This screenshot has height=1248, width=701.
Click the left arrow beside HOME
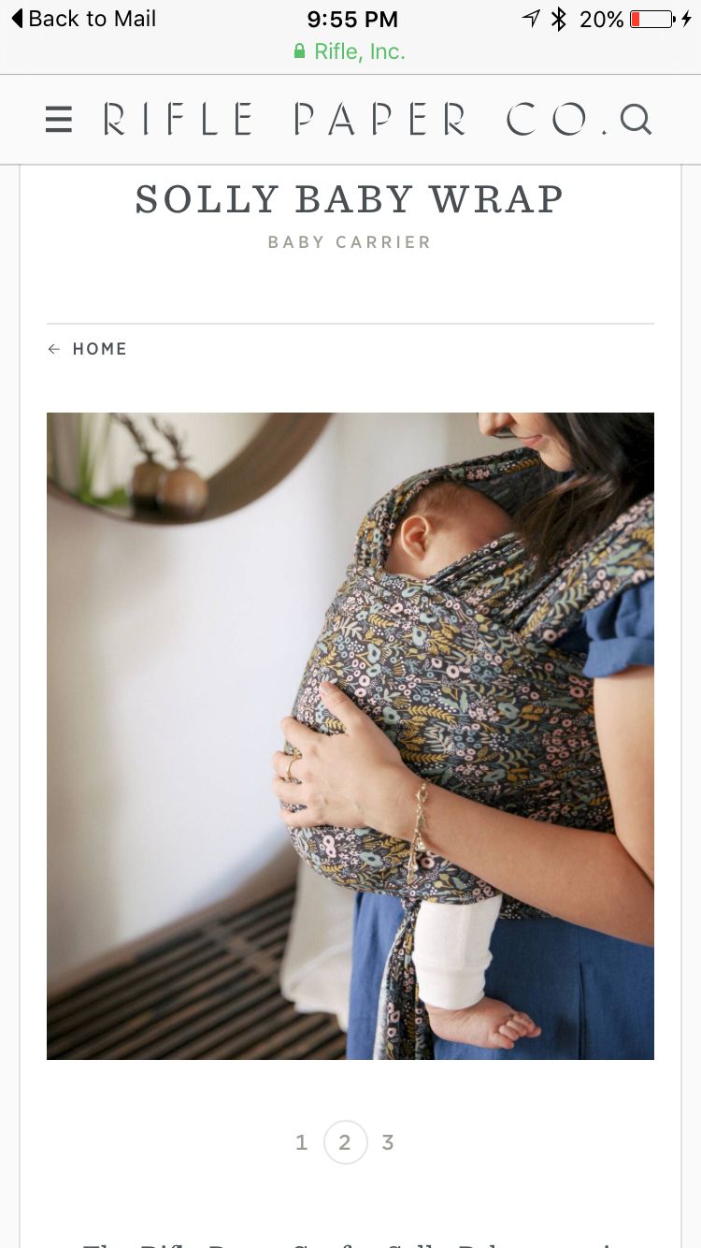click(53, 349)
